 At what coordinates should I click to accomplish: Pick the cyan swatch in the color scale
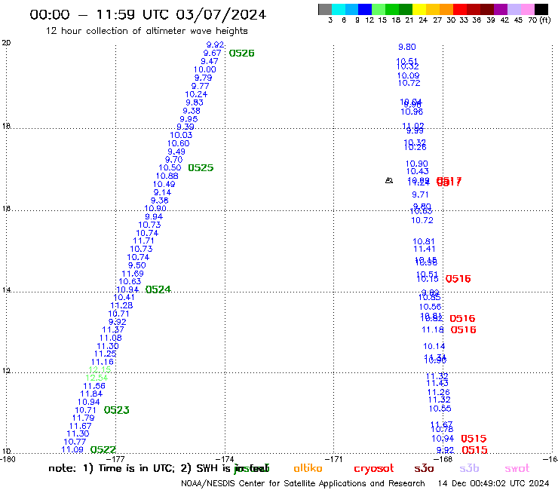coord(339,9)
